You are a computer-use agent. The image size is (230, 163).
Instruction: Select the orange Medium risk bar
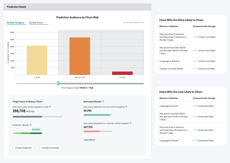(x=80, y=56)
